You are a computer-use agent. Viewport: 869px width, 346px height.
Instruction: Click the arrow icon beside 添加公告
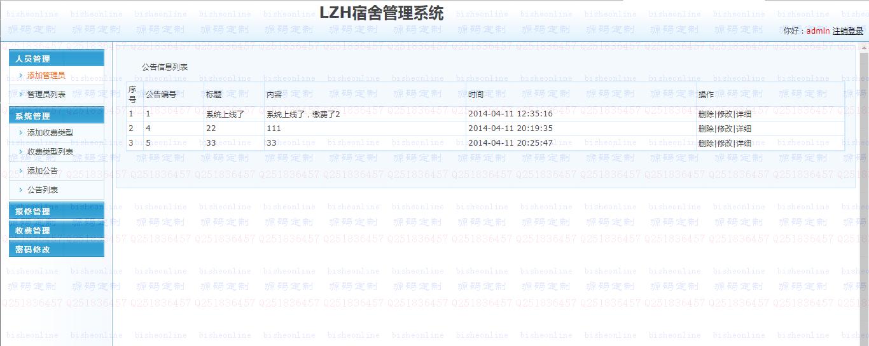21,171
